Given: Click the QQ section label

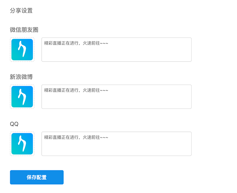Looking at the screenshot, I should (x=14, y=124).
